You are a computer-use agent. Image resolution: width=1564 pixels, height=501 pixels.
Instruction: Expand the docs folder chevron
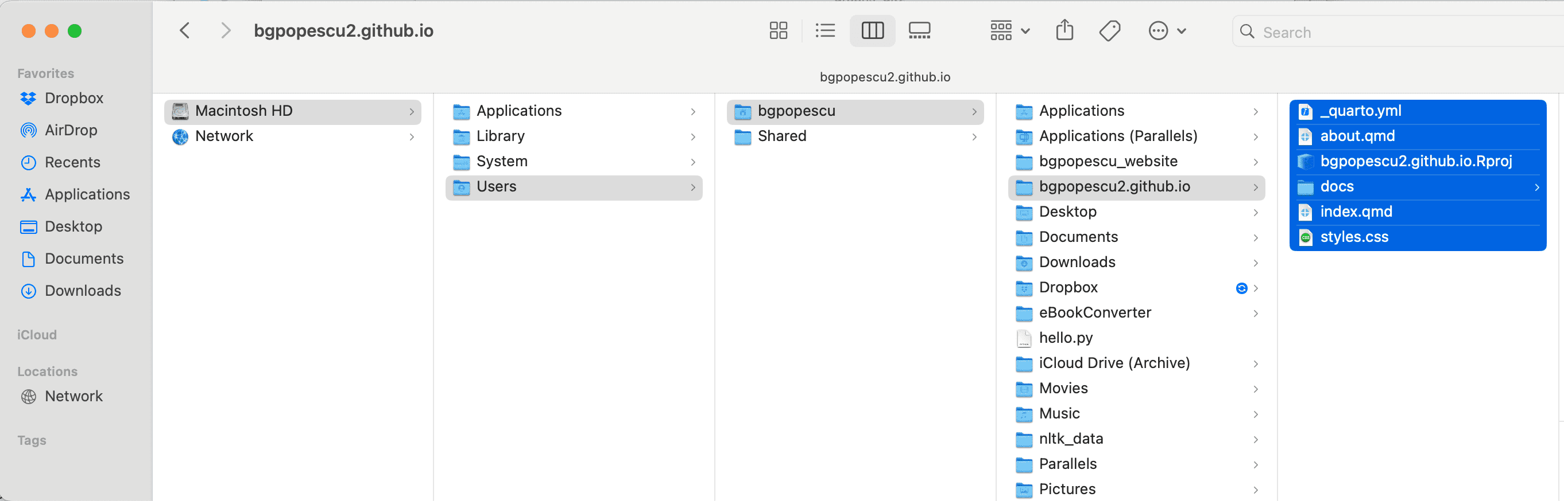(x=1536, y=187)
